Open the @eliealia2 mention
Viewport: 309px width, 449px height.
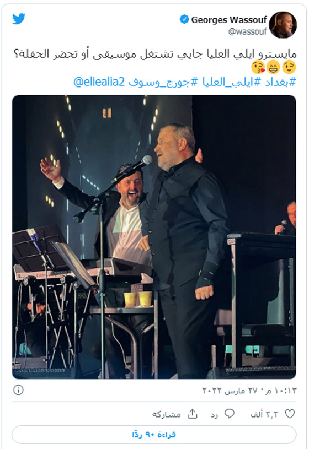(99, 82)
